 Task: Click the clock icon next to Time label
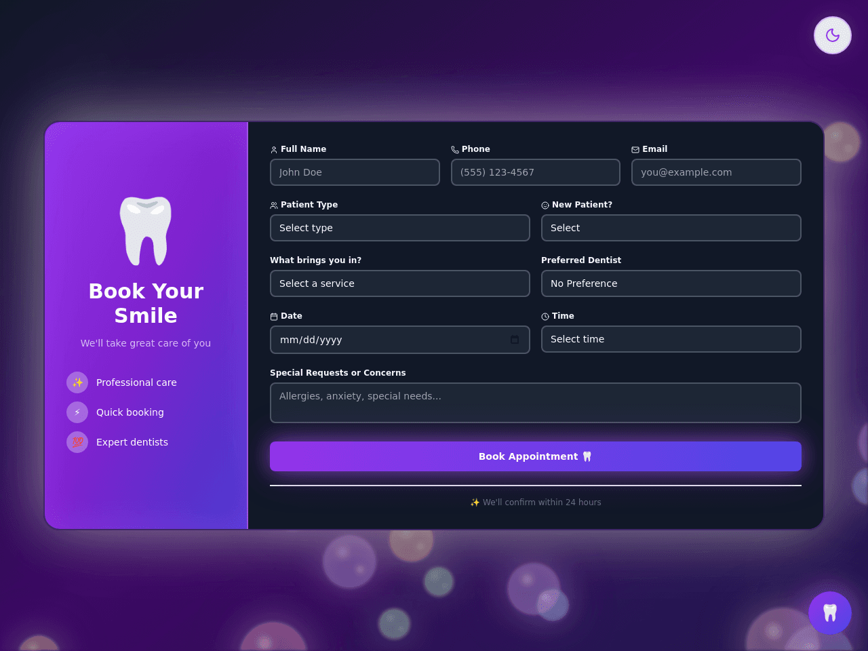pos(545,317)
